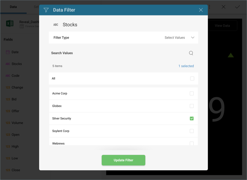Tick the Acme Corp checkbox

pyautogui.click(x=192, y=93)
